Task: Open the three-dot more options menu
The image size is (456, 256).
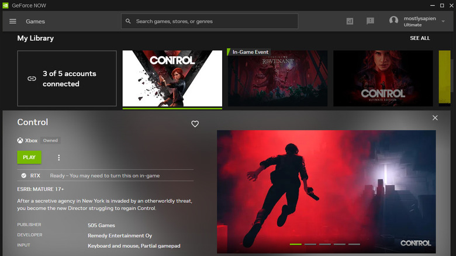Action: 58,157
